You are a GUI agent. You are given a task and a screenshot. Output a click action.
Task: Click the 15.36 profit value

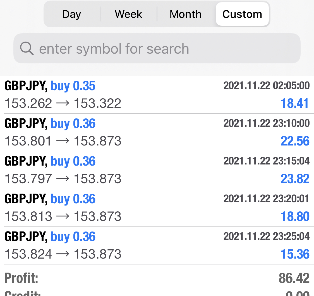(x=295, y=254)
